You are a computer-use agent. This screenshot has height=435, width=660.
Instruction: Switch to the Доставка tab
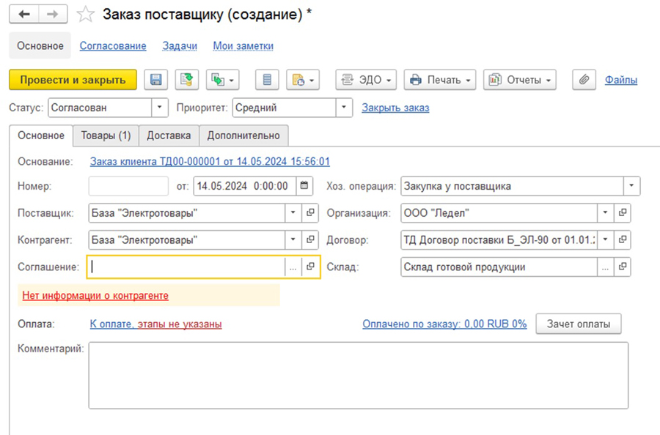[169, 135]
